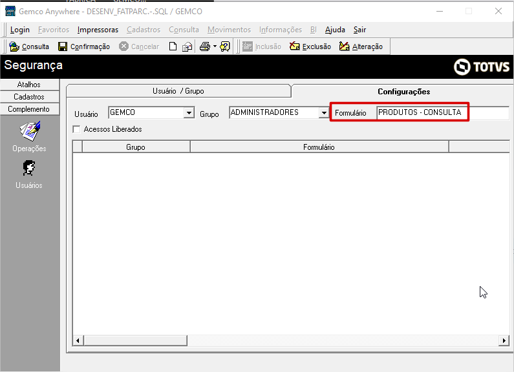Click the Formulário input field

click(443, 112)
